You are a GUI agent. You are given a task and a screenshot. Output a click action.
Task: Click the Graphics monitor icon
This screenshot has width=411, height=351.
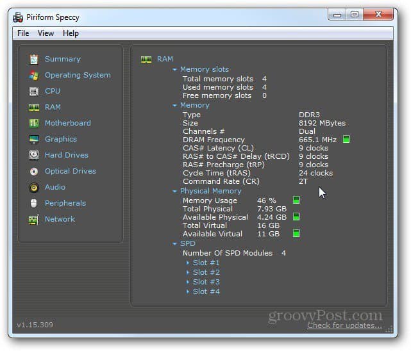[34, 139]
